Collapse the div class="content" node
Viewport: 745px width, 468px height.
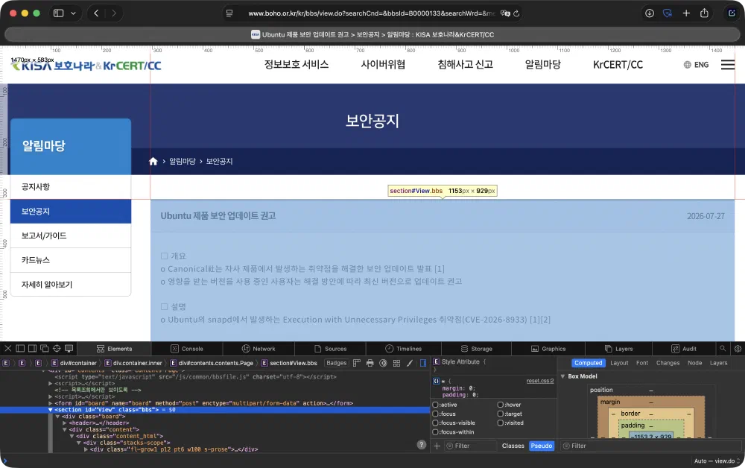pyautogui.click(x=65, y=429)
